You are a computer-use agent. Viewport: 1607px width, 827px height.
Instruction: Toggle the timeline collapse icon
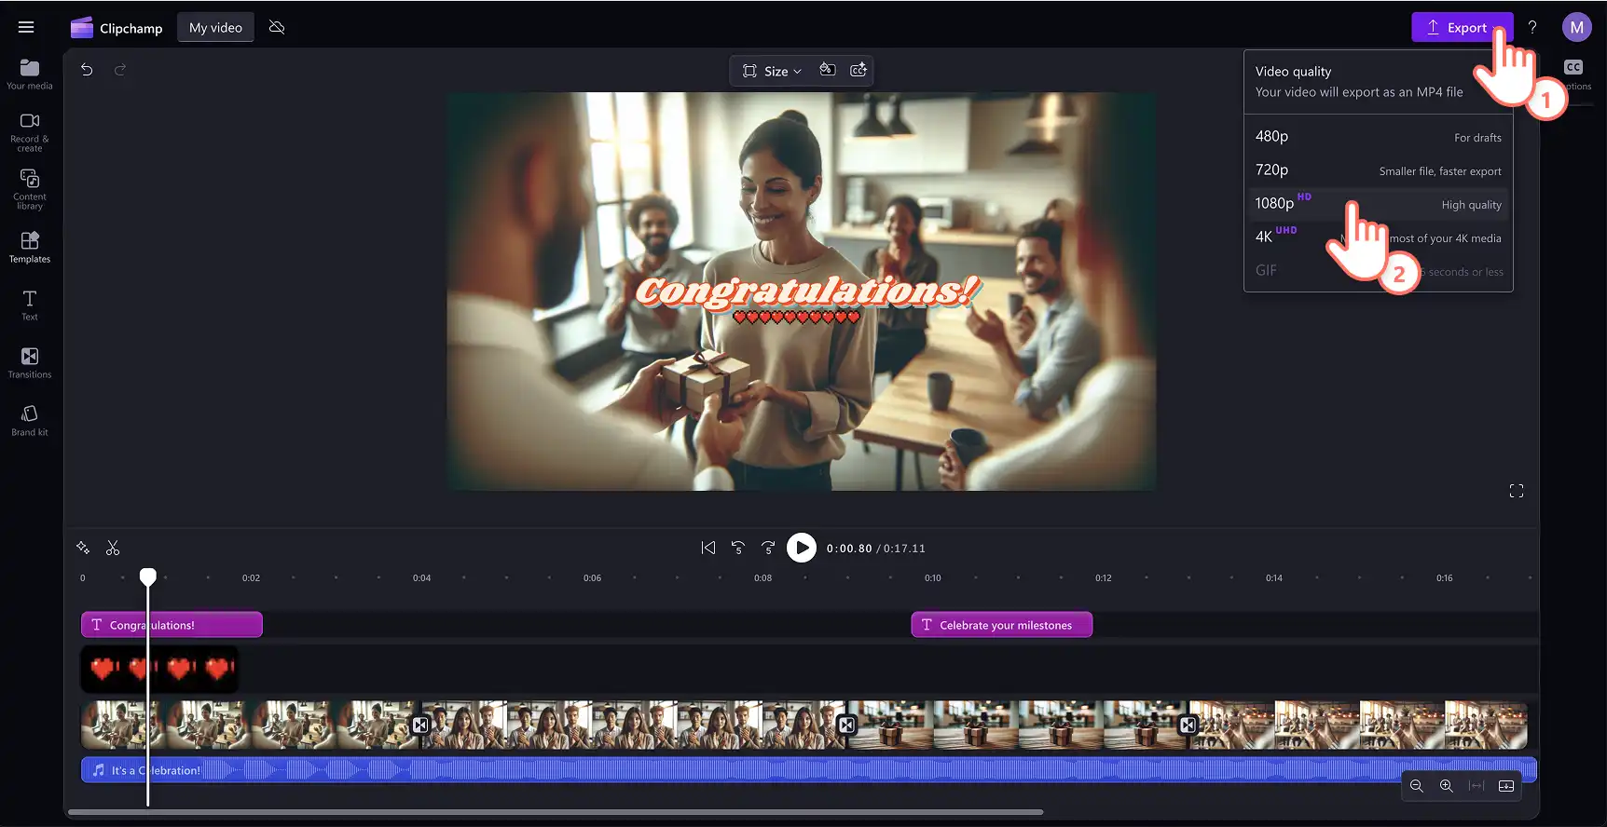click(1506, 786)
